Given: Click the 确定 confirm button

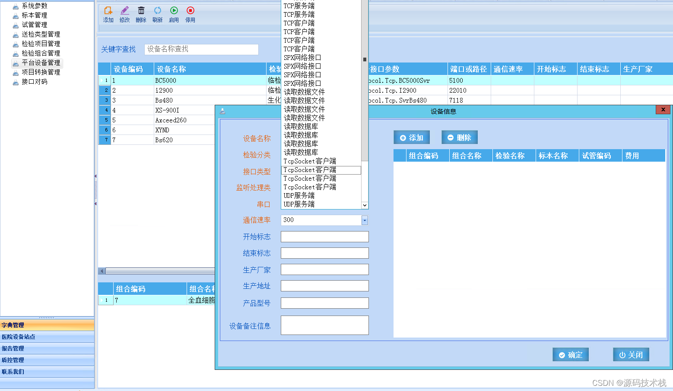Looking at the screenshot, I should [571, 355].
